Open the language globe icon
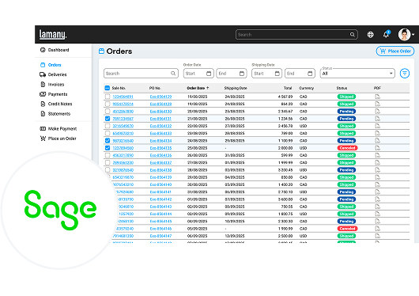This screenshot has width=419, height=296. click(370, 35)
